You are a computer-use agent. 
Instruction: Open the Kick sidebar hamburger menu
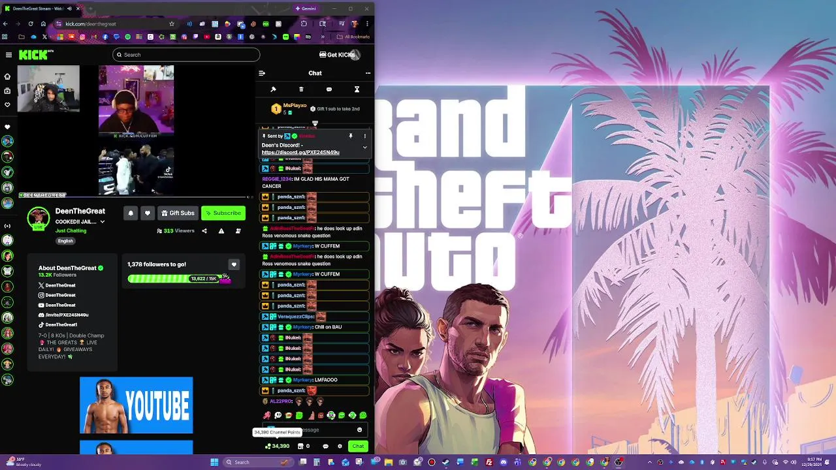point(8,55)
